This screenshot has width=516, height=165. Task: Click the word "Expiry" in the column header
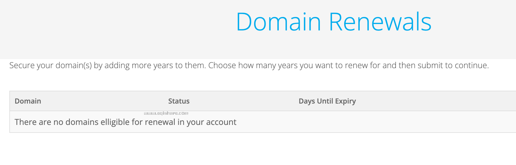click(345, 101)
